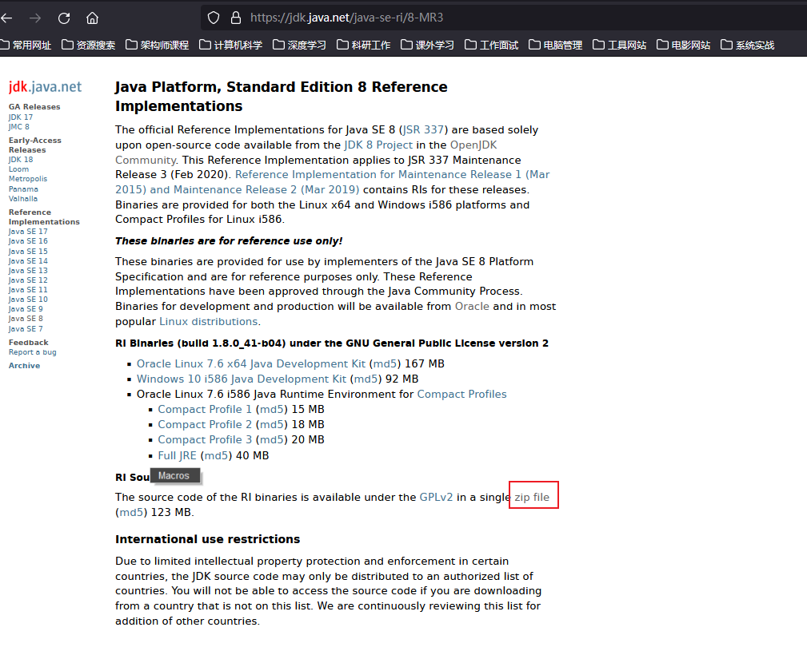Open Java SE 7 reference implementation

tap(26, 329)
